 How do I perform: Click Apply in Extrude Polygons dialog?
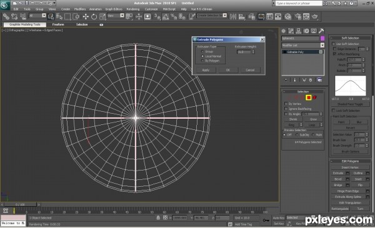click(x=206, y=70)
